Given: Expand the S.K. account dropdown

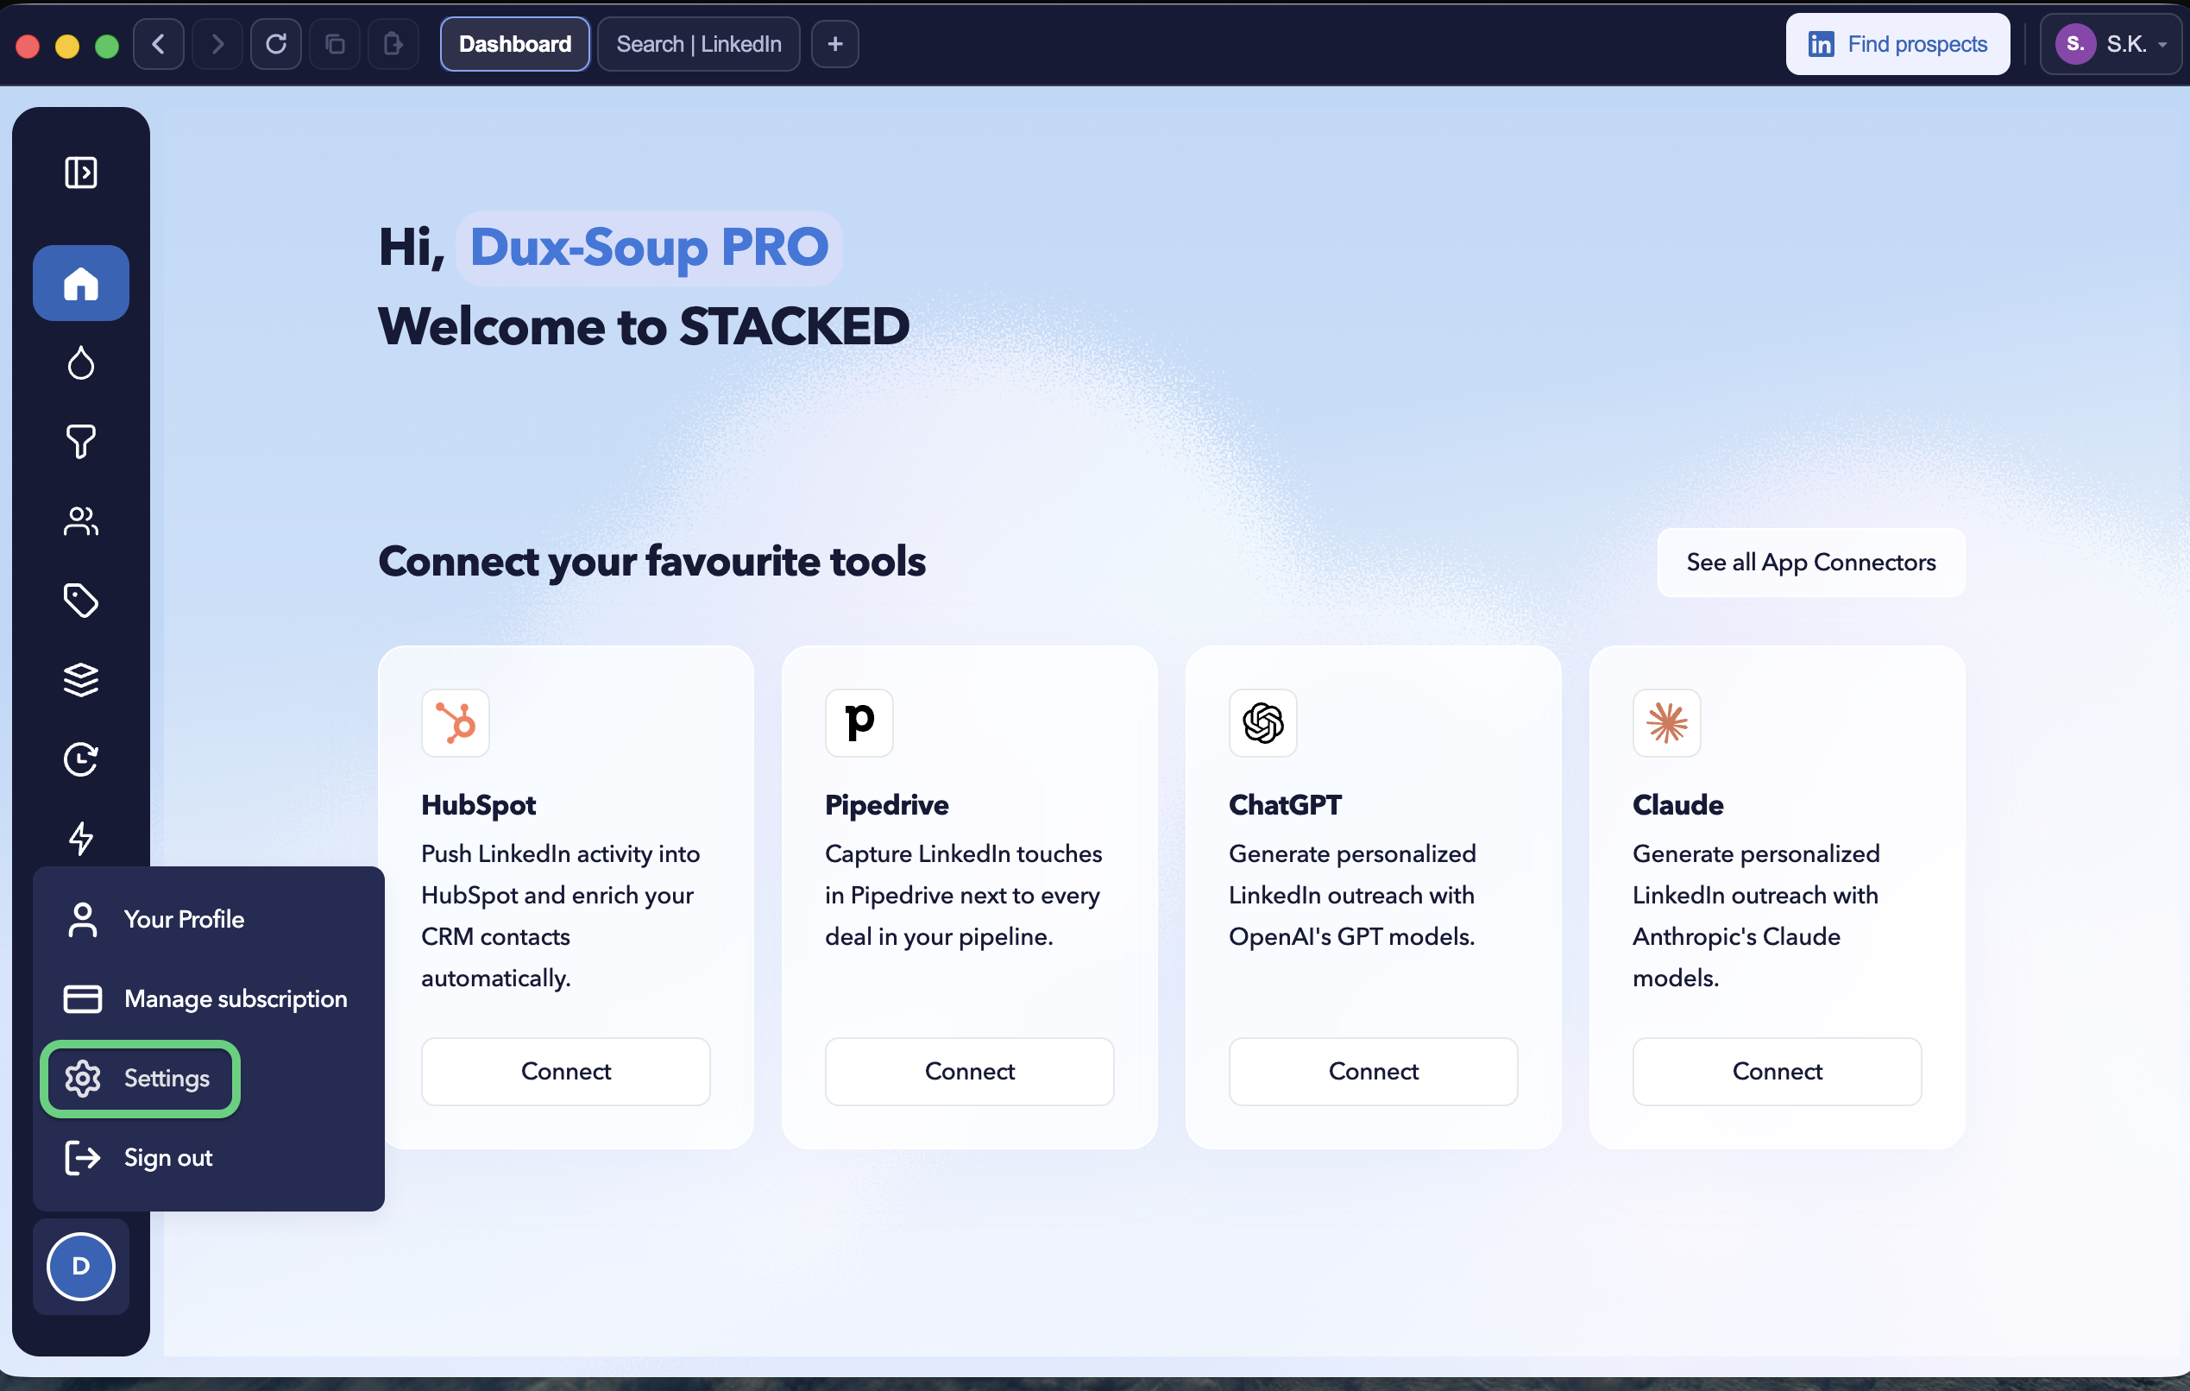Looking at the screenshot, I should [2110, 44].
